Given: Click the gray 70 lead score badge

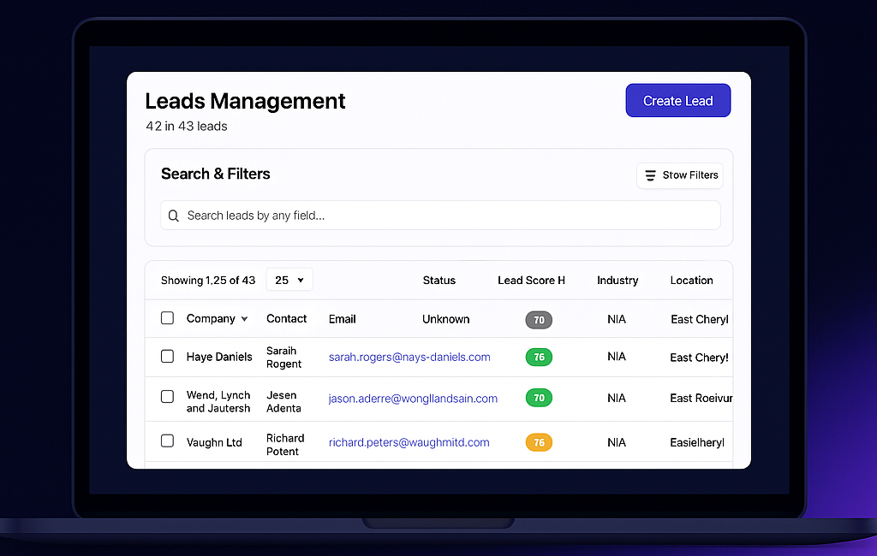Looking at the screenshot, I should (x=539, y=320).
